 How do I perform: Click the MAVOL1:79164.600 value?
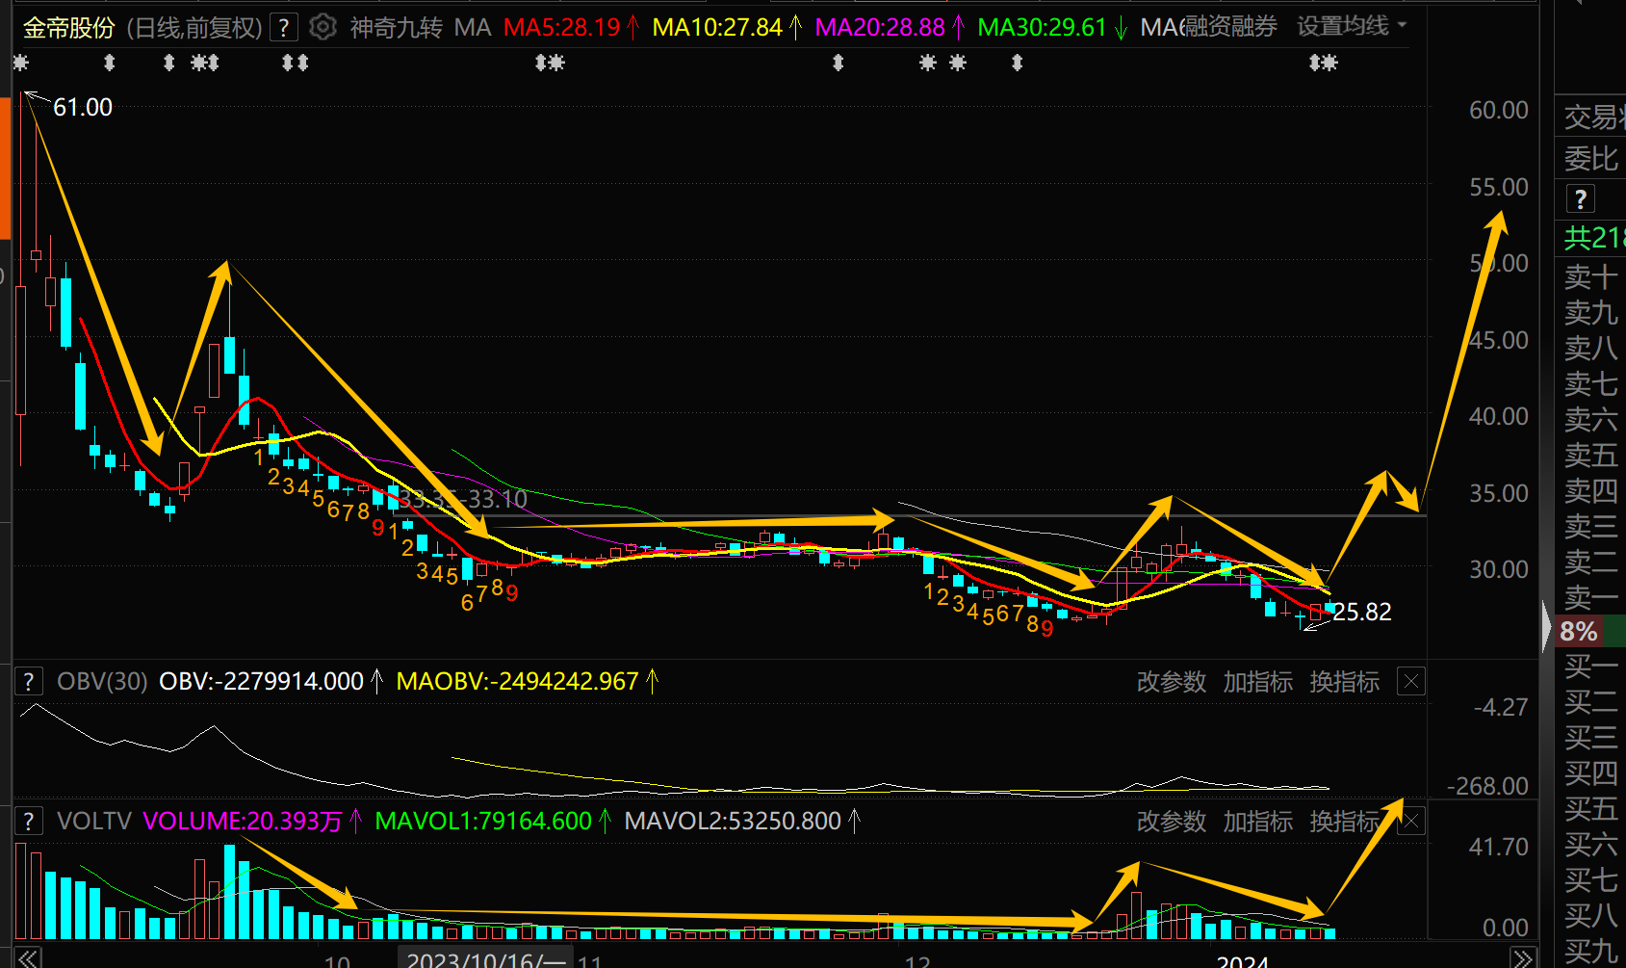click(x=483, y=822)
